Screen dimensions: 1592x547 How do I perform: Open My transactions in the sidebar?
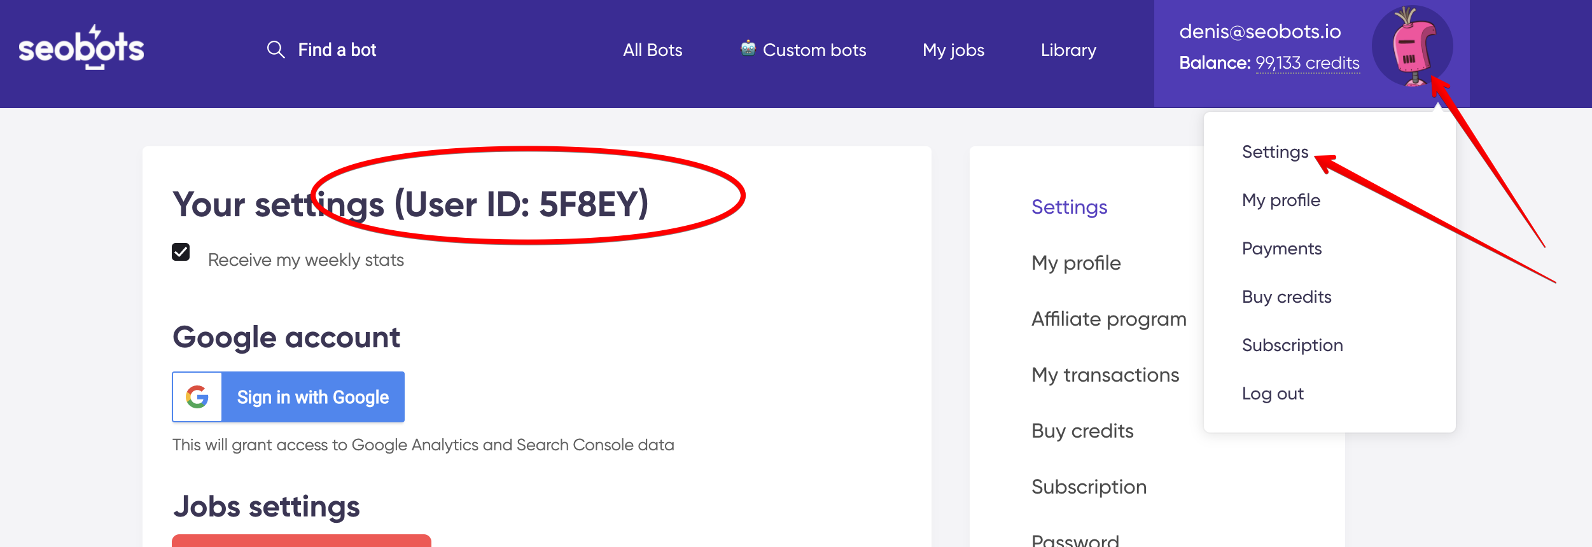(1105, 375)
